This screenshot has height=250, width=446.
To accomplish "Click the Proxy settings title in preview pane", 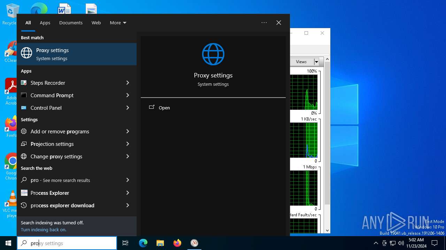I will click(213, 75).
